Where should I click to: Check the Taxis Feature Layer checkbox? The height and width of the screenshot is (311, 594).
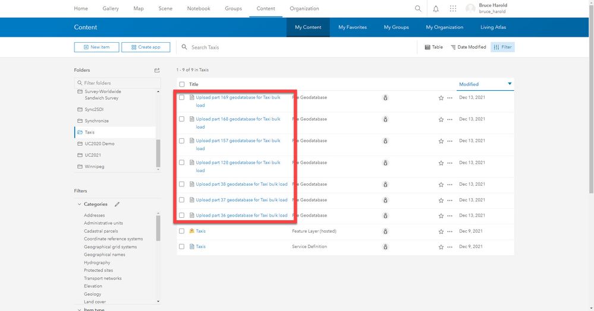[182, 231]
